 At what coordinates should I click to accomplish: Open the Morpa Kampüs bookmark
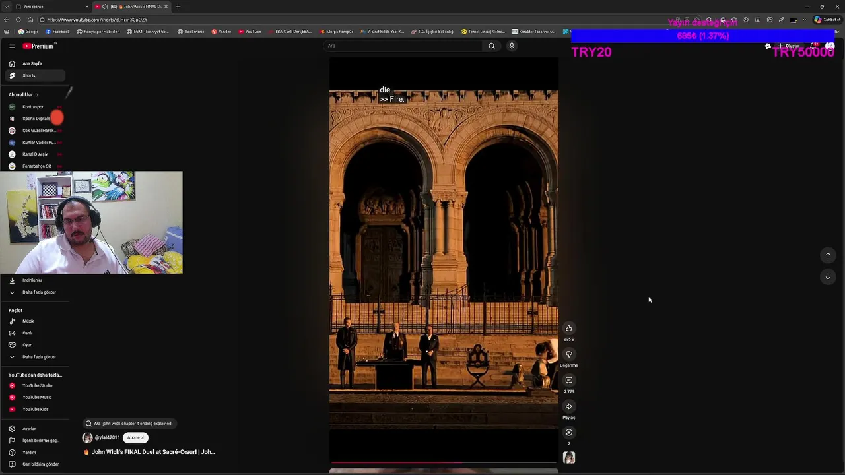tap(337, 32)
